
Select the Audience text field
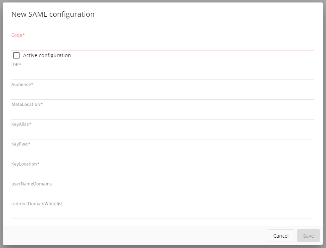point(162,94)
